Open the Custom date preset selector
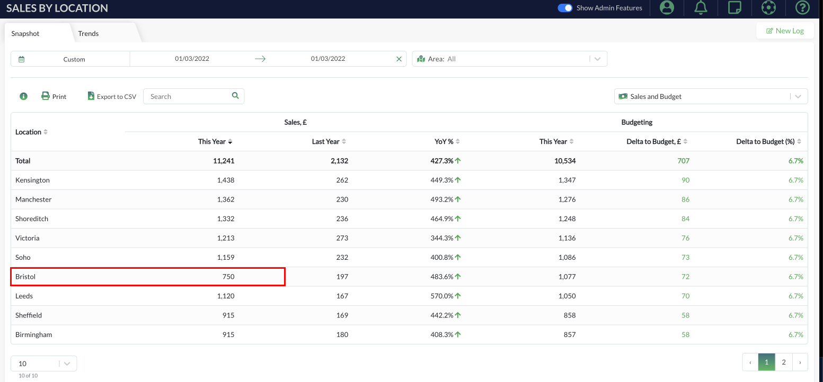The width and height of the screenshot is (823, 382). tap(74, 59)
